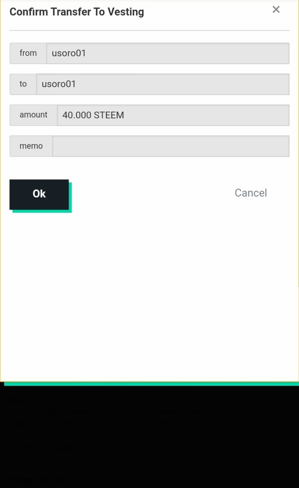This screenshot has width=299, height=488.
Task: Place the cursor in the empty memo field
Action: [171, 146]
